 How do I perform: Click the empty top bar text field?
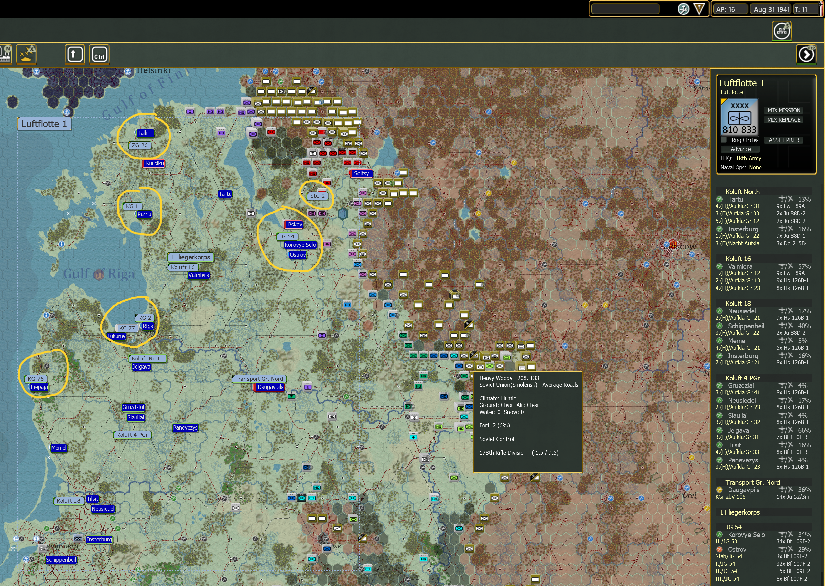[625, 9]
